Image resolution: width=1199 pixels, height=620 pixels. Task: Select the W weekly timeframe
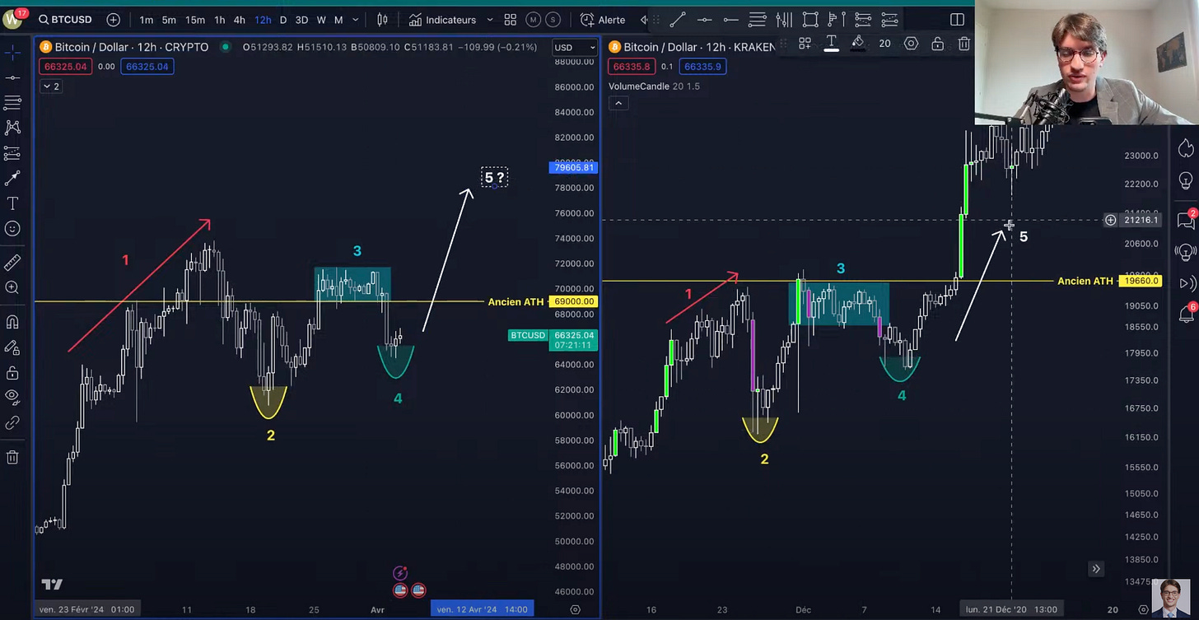click(x=321, y=20)
